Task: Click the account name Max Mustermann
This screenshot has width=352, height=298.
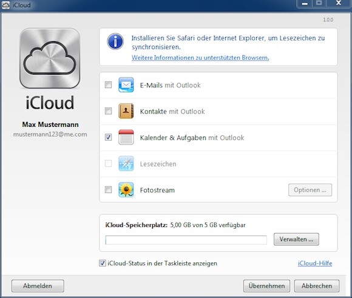Action: tap(50, 124)
